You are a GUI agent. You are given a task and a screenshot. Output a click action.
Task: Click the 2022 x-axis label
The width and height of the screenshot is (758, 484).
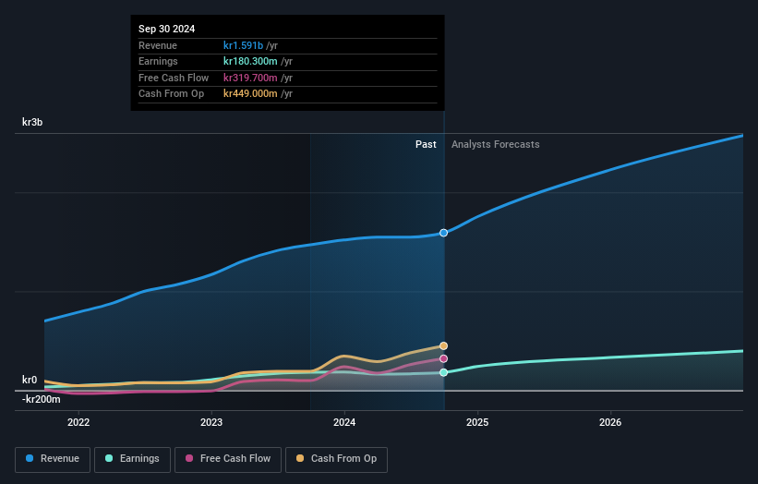coord(78,422)
